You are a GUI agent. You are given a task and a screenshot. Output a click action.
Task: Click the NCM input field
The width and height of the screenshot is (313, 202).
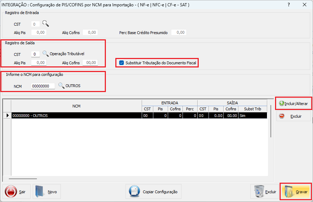click(x=43, y=86)
